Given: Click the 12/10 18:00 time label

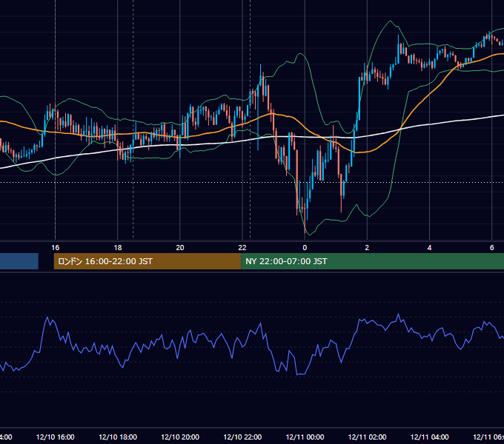Looking at the screenshot, I should [x=118, y=437].
